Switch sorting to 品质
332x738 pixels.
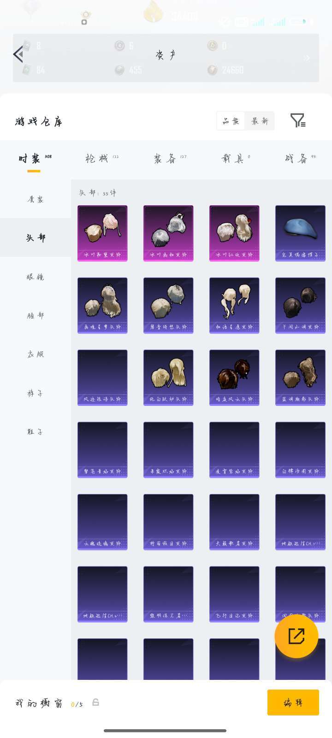pyautogui.click(x=231, y=121)
